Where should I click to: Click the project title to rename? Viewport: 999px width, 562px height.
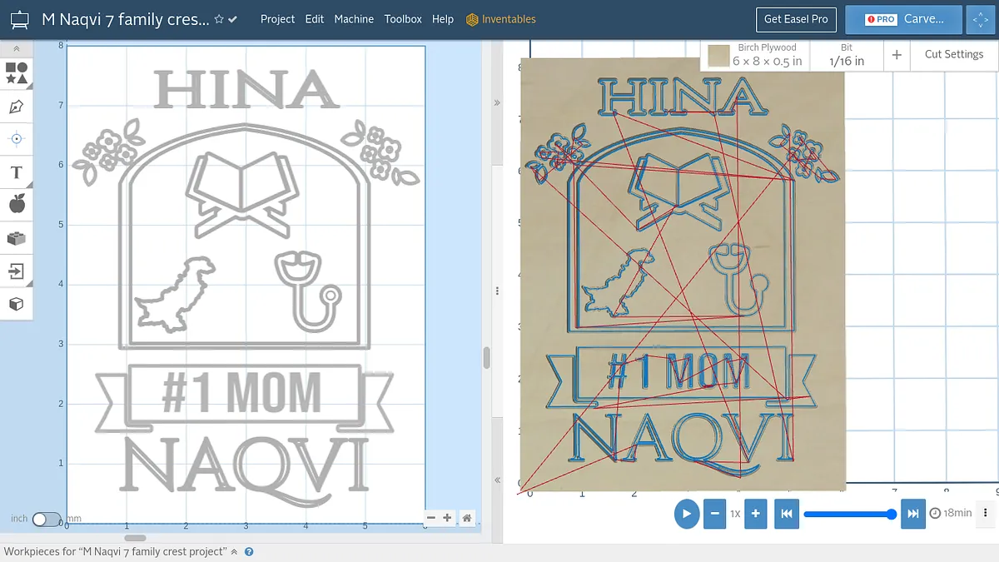pyautogui.click(x=126, y=19)
